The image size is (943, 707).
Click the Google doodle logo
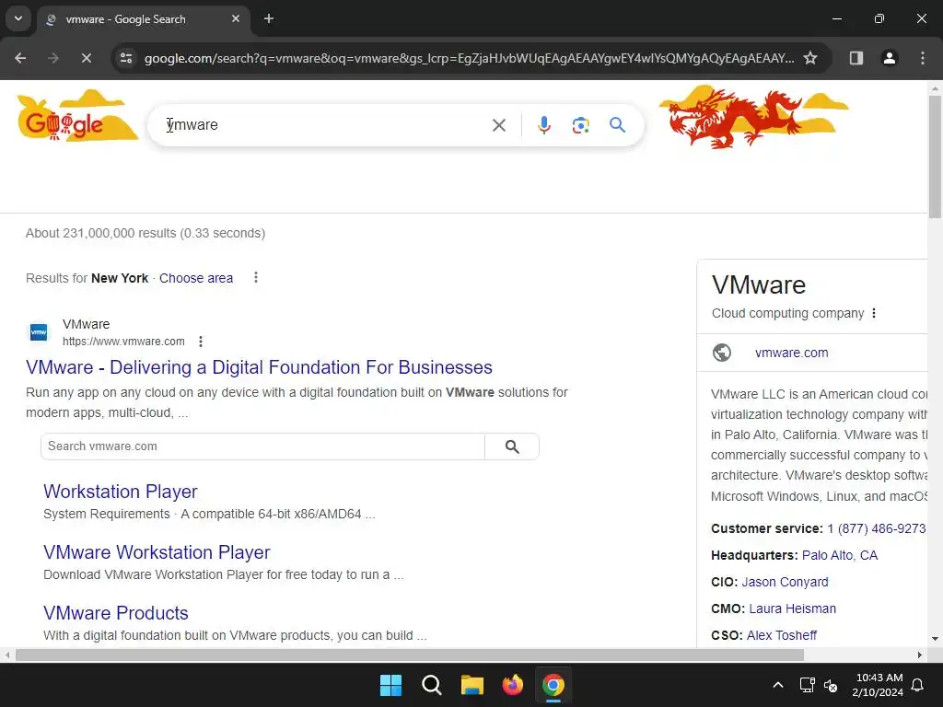coord(77,116)
